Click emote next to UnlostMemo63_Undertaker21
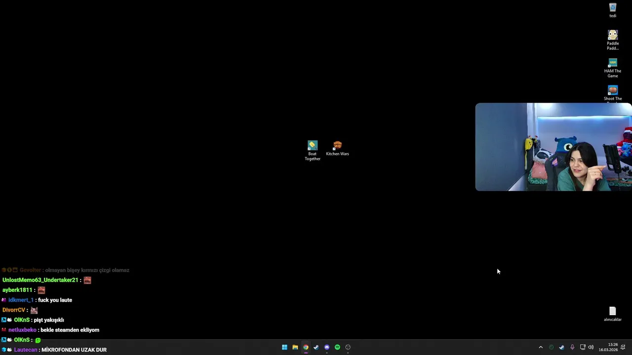This screenshot has height=355, width=632. [x=87, y=280]
